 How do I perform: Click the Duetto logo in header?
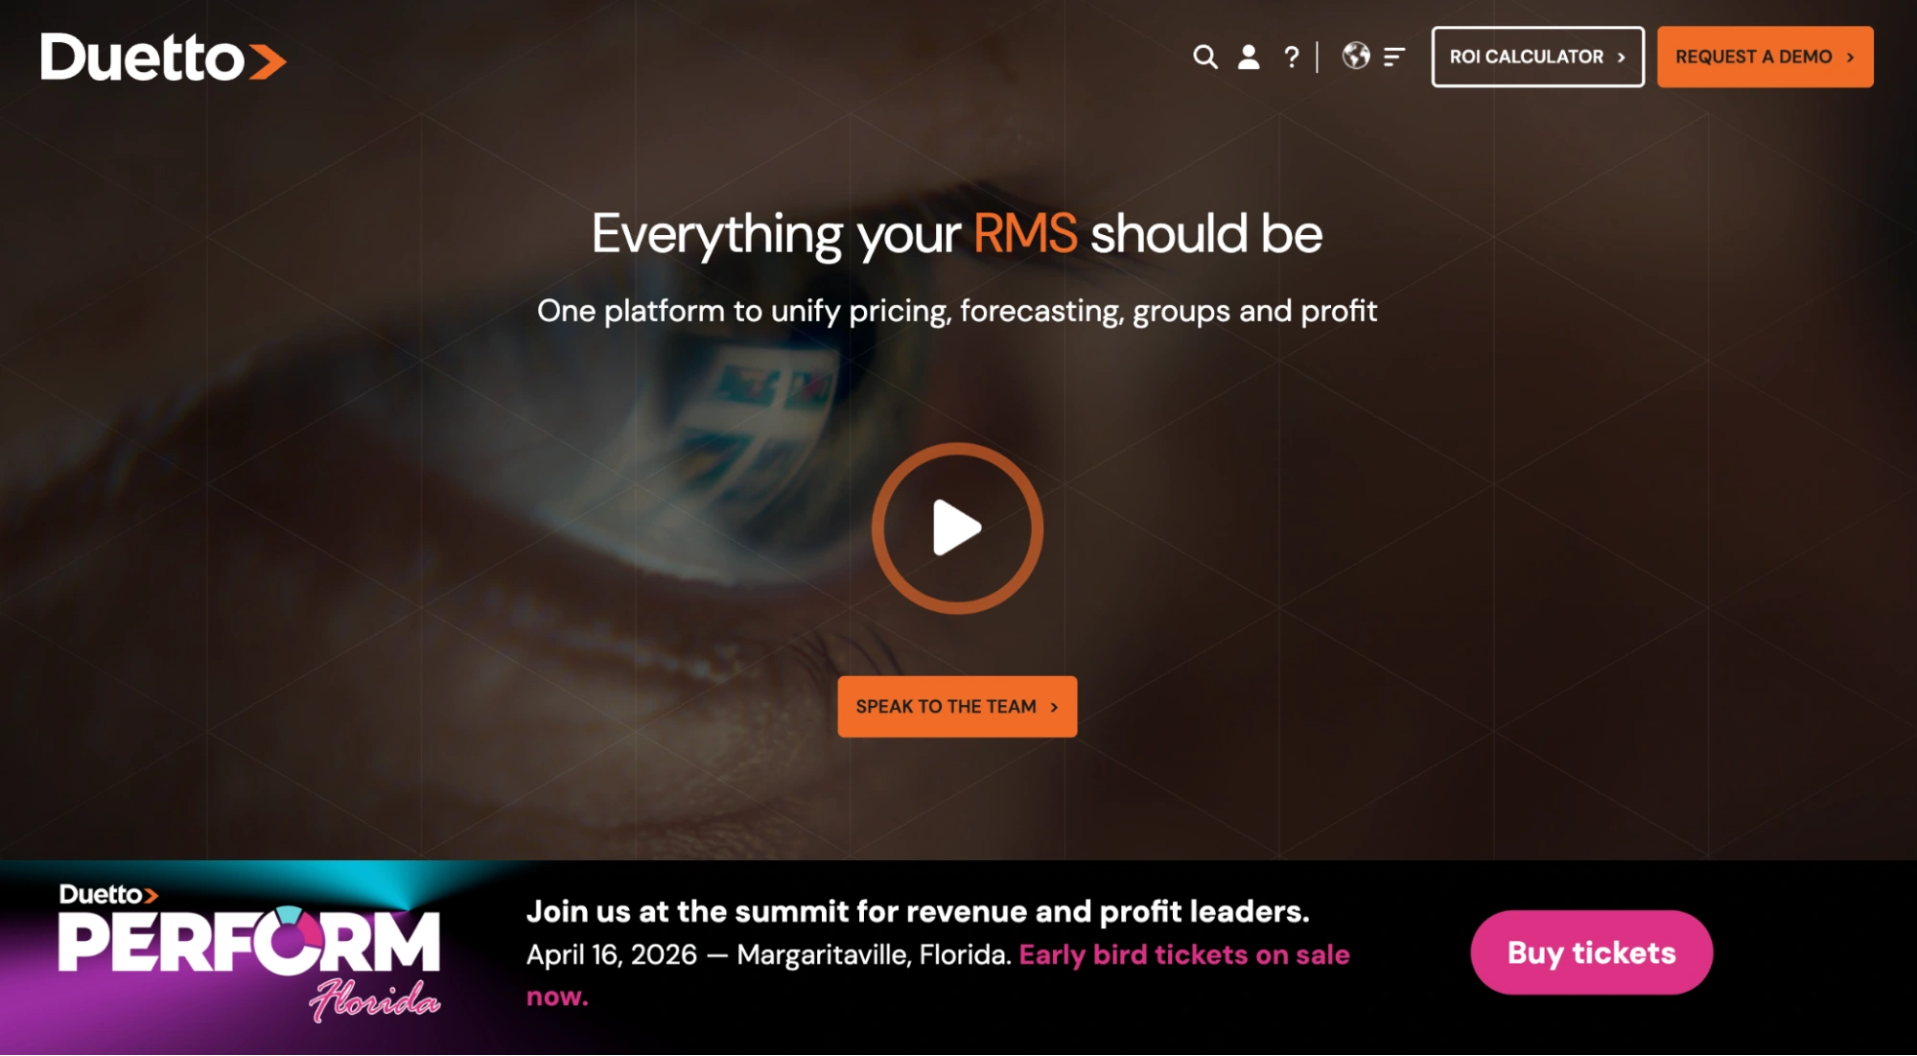click(163, 58)
